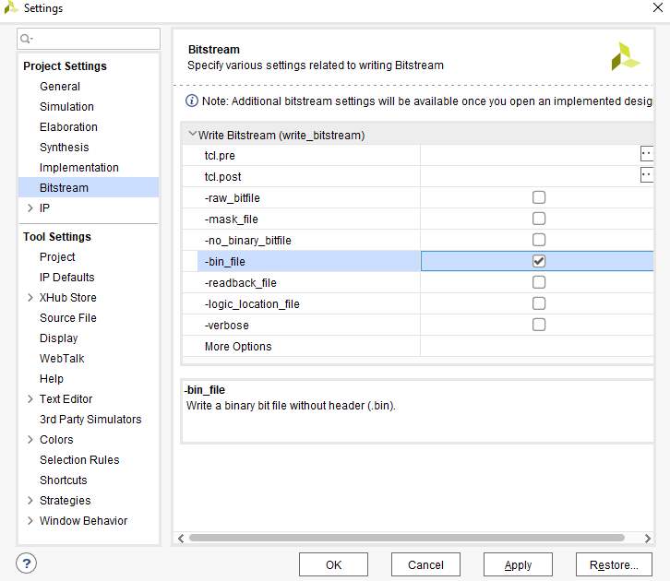Enable the -mask_file checkbox
Screen dimensions: 670x581
point(539,219)
